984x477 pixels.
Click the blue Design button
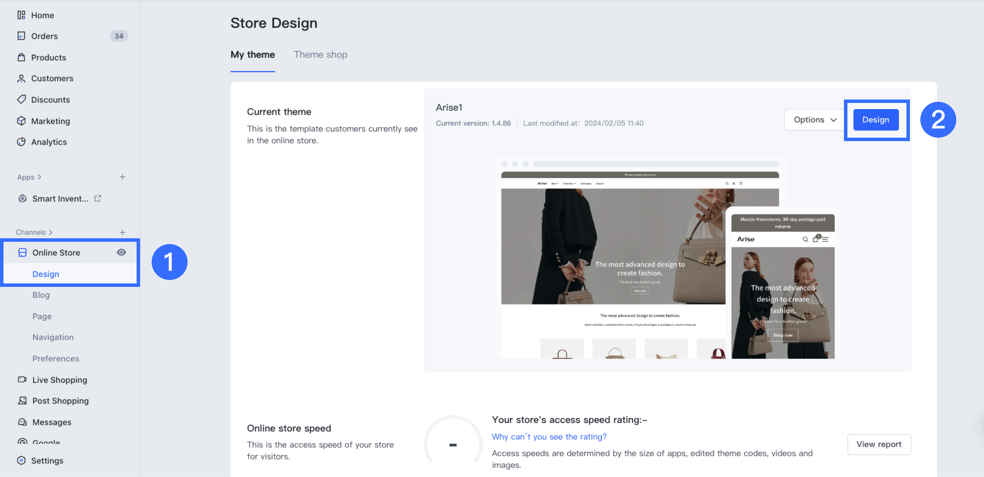(876, 120)
